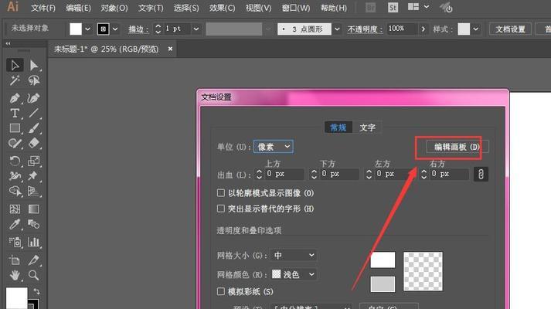Image resolution: width=551 pixels, height=309 pixels.
Task: Open the 网格颜色 dropdown
Action: click(294, 274)
